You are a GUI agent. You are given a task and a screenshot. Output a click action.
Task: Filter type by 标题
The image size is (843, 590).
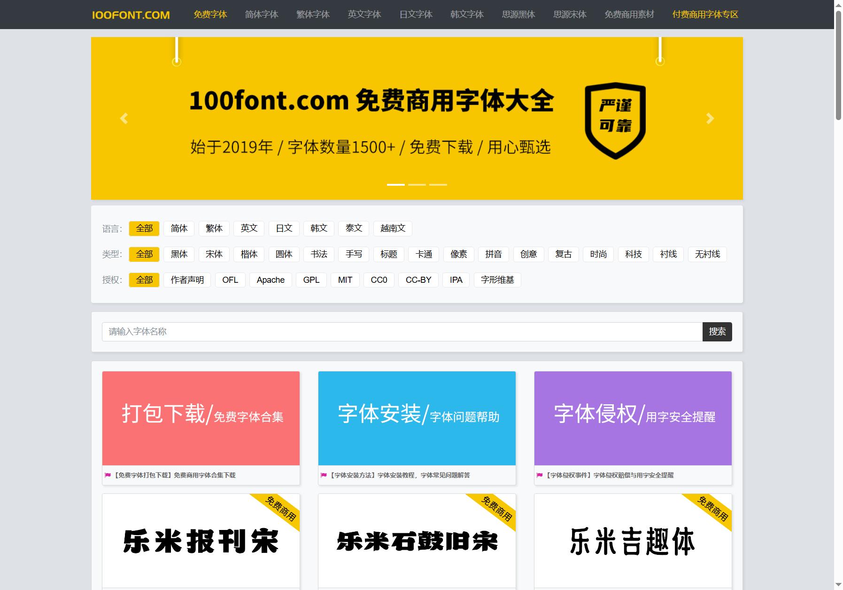pos(389,254)
